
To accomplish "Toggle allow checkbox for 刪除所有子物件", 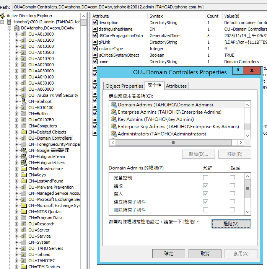I will point(206,210).
